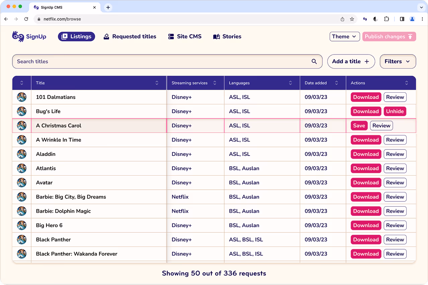Click Bug's Life thumbnail image

[22, 111]
